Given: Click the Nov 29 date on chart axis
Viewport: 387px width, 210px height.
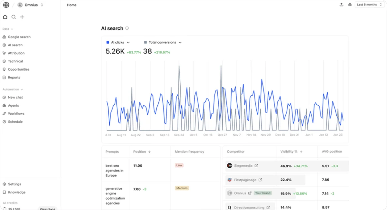Looking at the screenshot, I should pyautogui.click(x=266, y=135).
